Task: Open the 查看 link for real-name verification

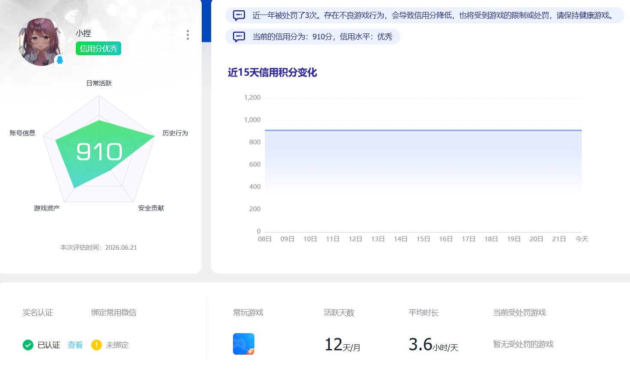Action: click(75, 345)
